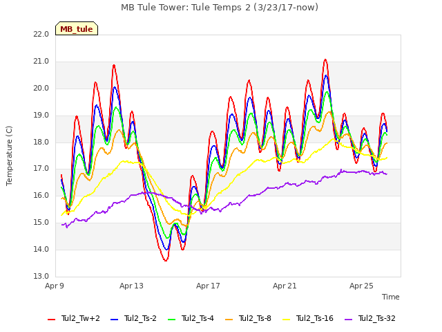The height and width of the screenshot is (332, 442).
Task: Click the 15.0 y-axis tick label
Action: (41, 223)
